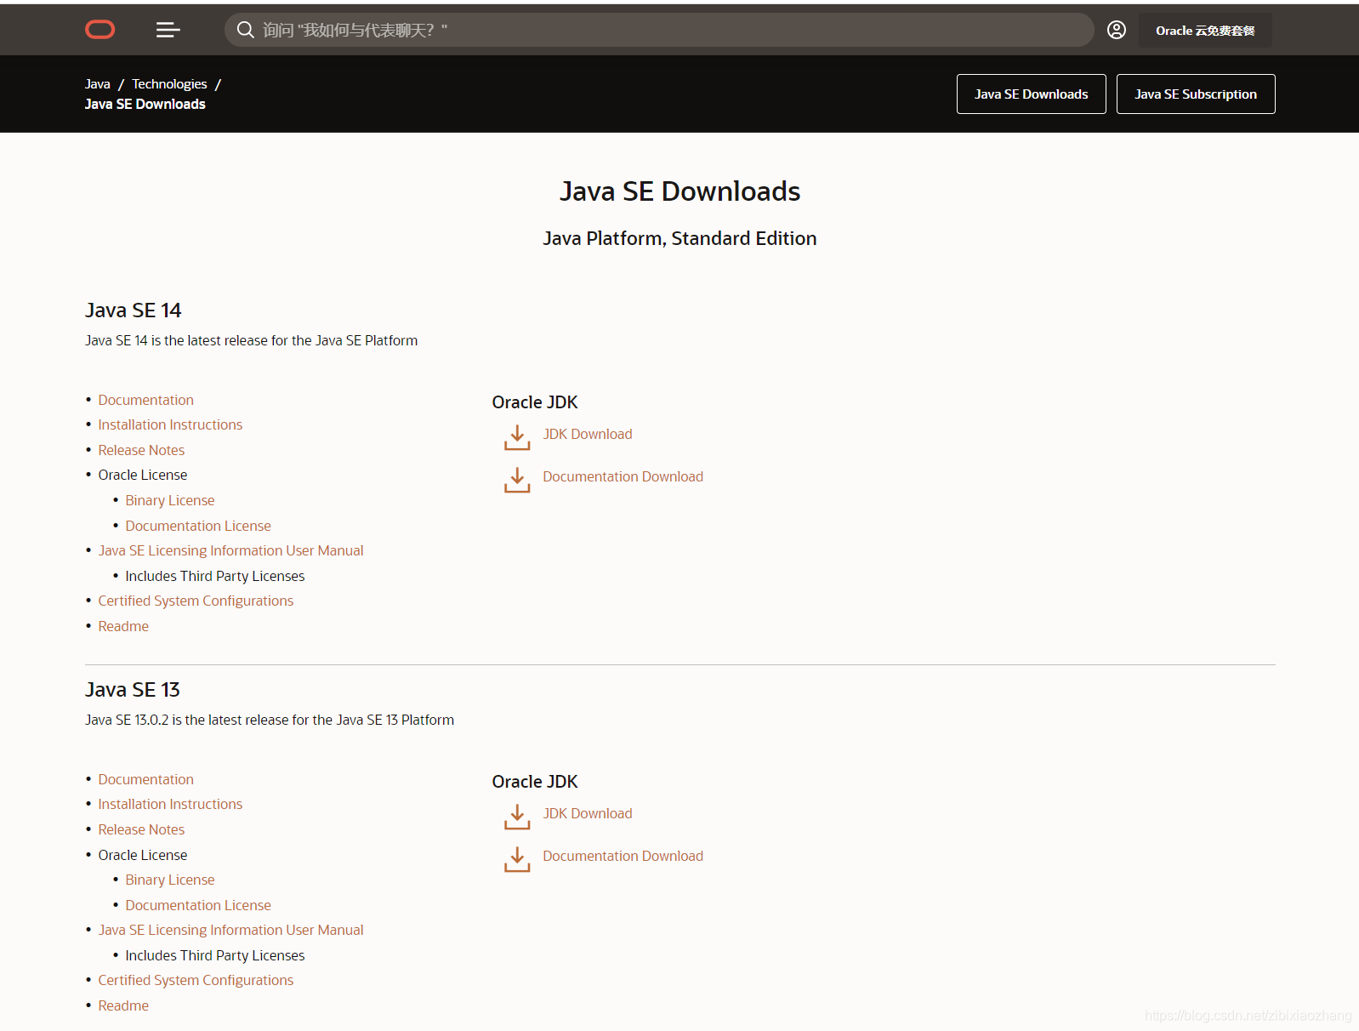Click 'Java Platform, Standard Edition' subtitle
This screenshot has height=1031, width=1359.
(679, 238)
